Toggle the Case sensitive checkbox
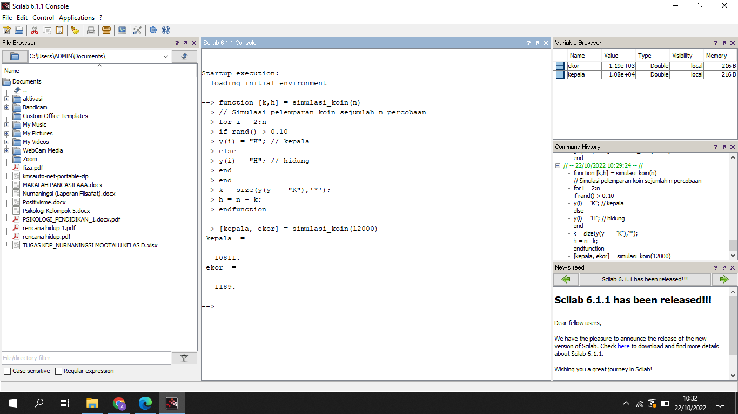Viewport: 738px width, 414px height. pos(7,371)
